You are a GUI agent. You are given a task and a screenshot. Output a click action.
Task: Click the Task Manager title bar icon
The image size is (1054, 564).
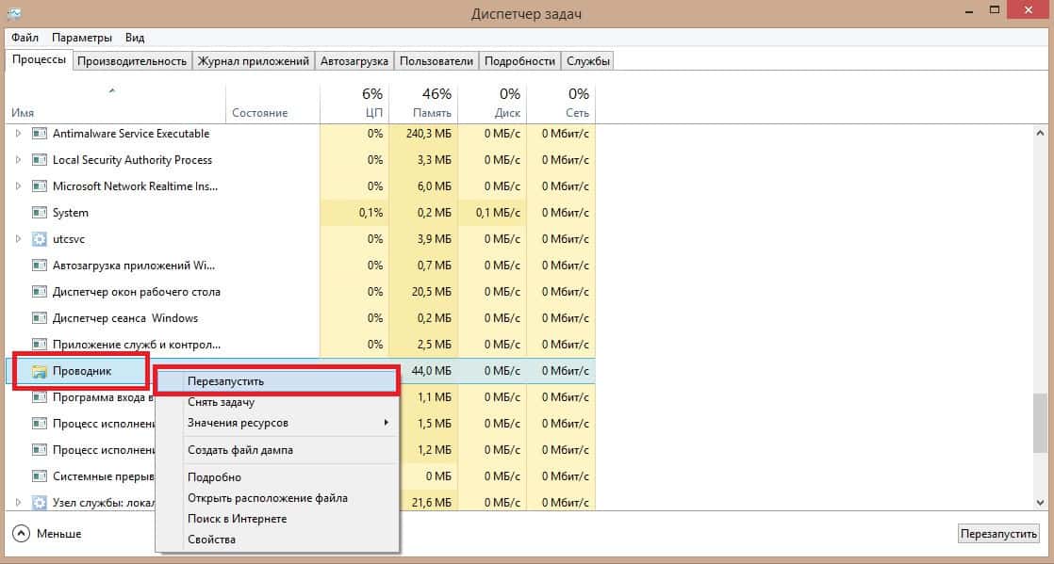(x=12, y=12)
